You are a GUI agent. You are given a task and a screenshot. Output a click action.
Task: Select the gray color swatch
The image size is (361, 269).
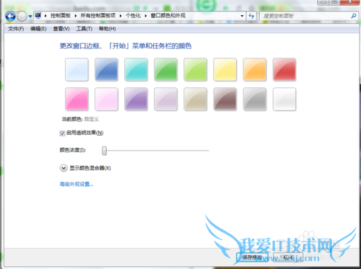[255, 100]
